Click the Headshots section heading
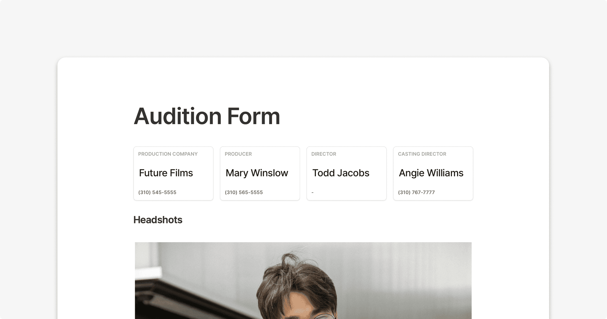 tap(158, 220)
